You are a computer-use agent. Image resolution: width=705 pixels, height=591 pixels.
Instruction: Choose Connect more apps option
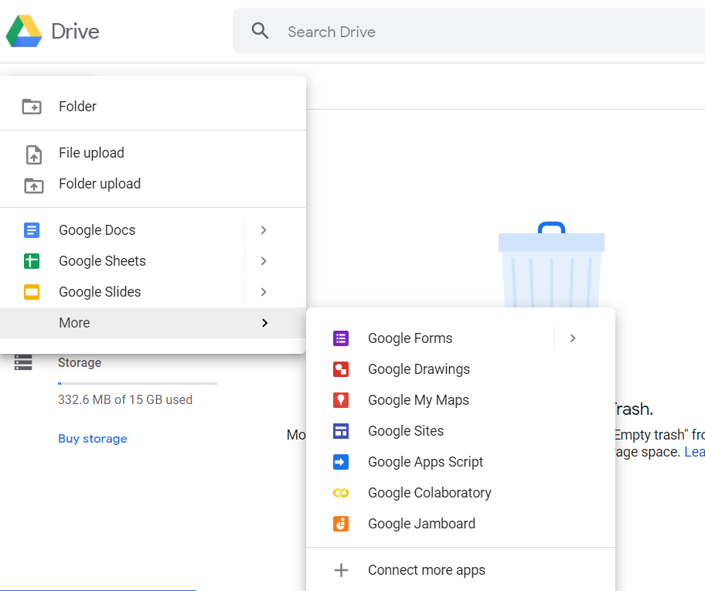coord(461,570)
